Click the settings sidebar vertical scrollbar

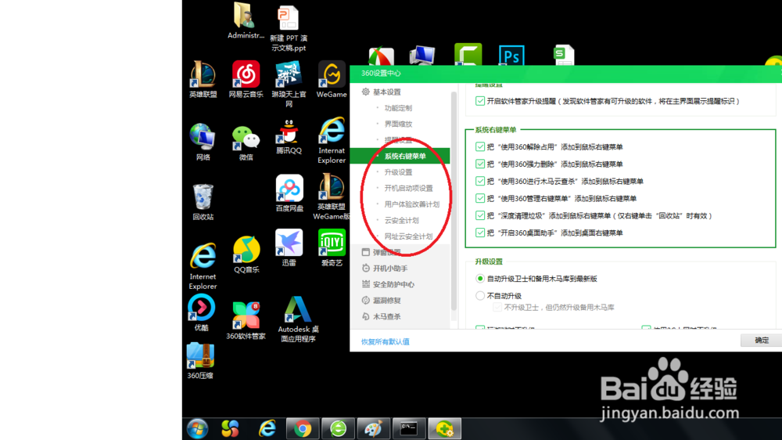(x=454, y=200)
